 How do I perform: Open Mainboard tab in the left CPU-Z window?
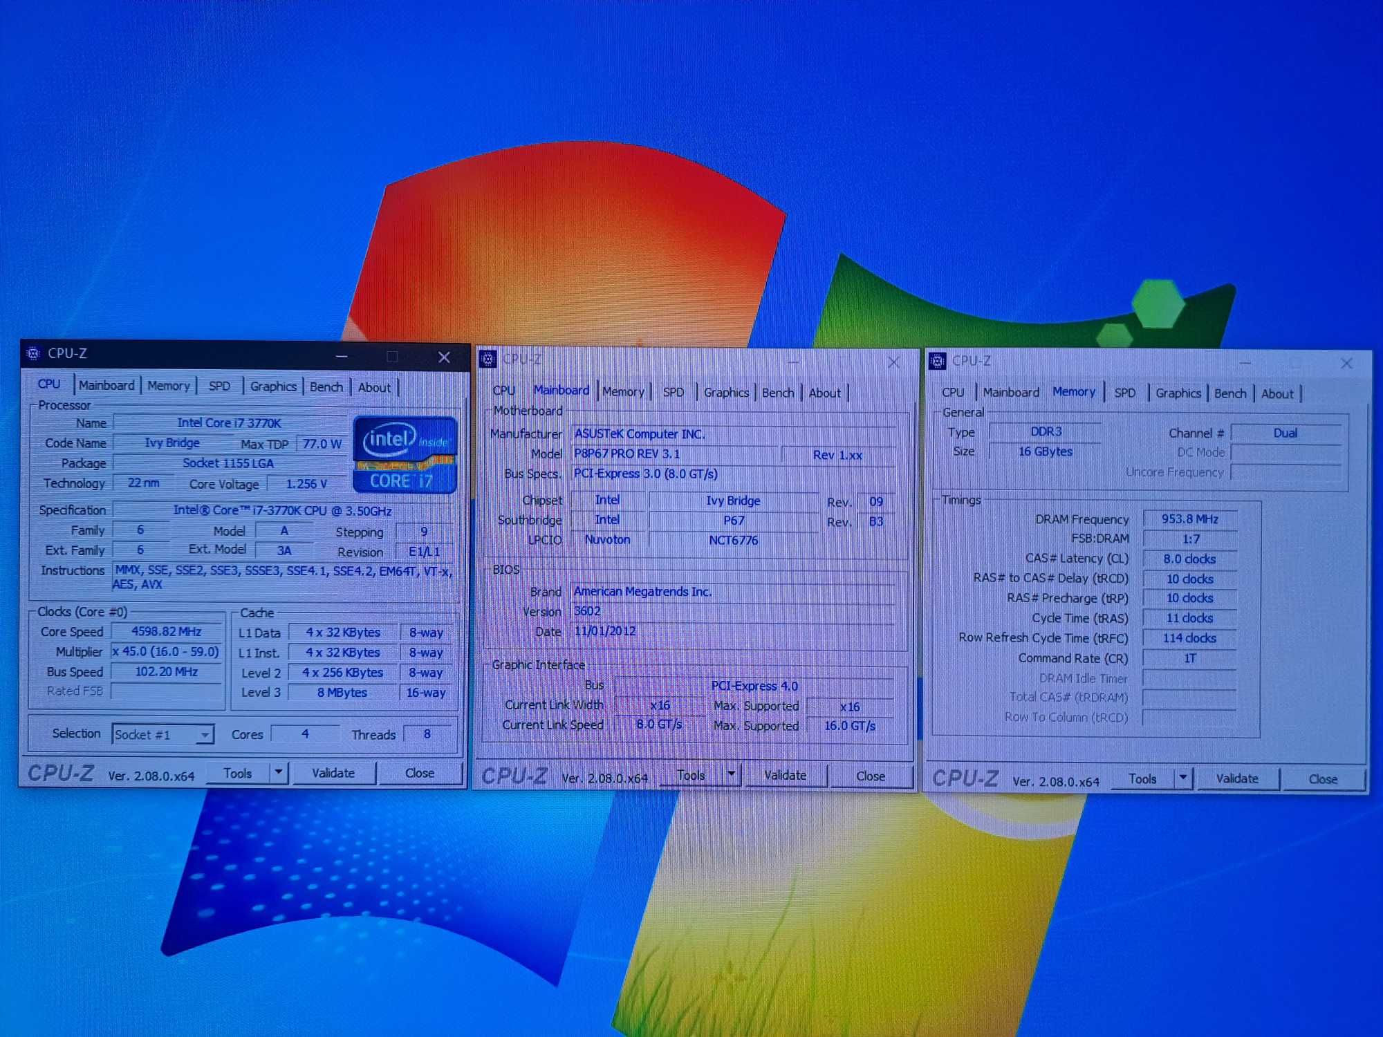[x=106, y=385]
